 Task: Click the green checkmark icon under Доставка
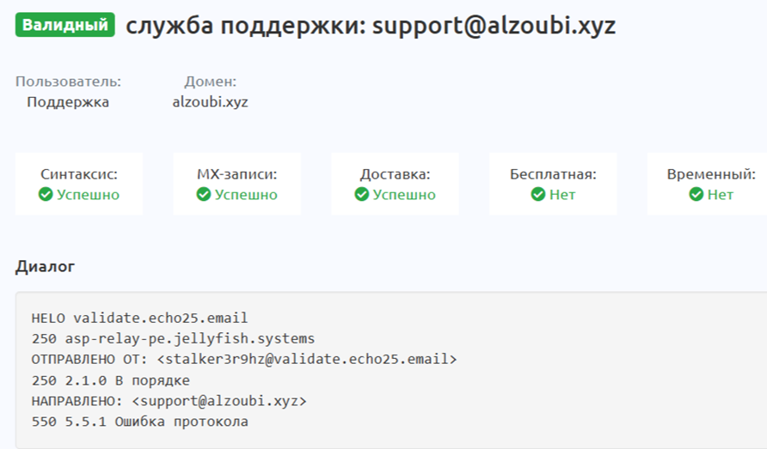362,195
